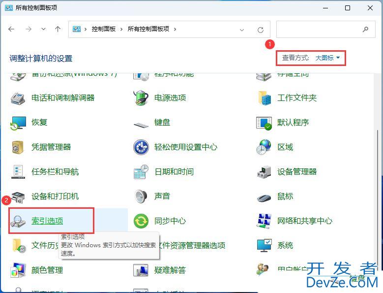The image size is (383, 293).
Task: Click the Region (区域) globe icon
Action: [x=264, y=147]
